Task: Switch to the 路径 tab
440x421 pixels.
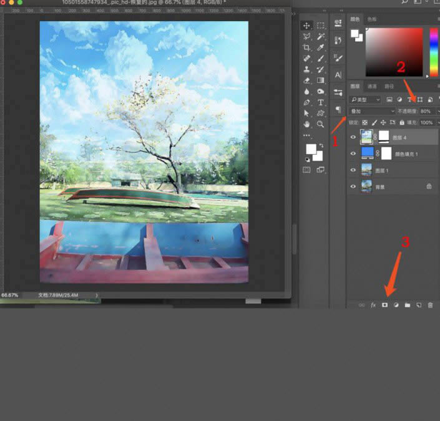Action: (x=389, y=87)
